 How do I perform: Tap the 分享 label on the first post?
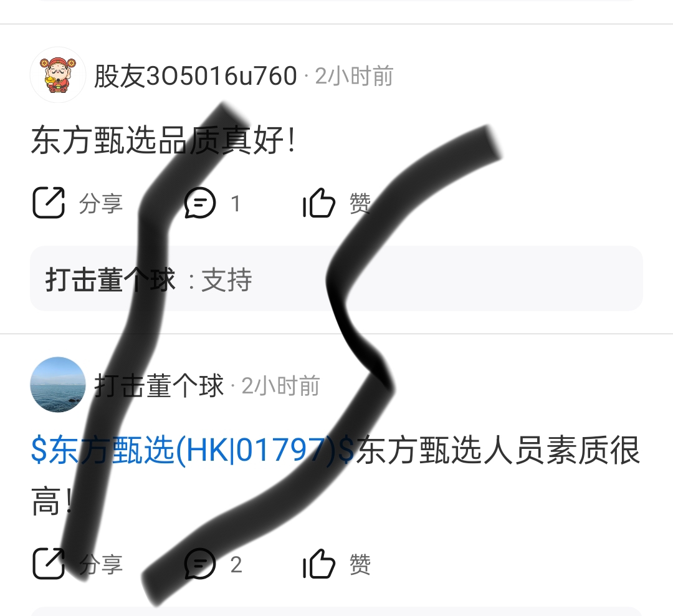tap(101, 203)
